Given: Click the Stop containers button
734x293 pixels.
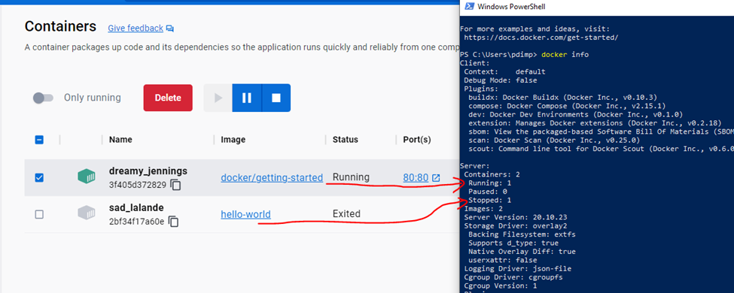Looking at the screenshot, I should pyautogui.click(x=276, y=98).
